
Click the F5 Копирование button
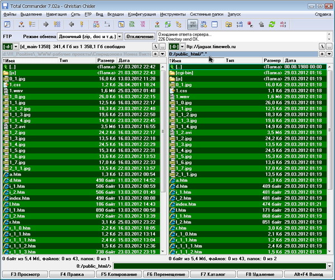point(119,274)
